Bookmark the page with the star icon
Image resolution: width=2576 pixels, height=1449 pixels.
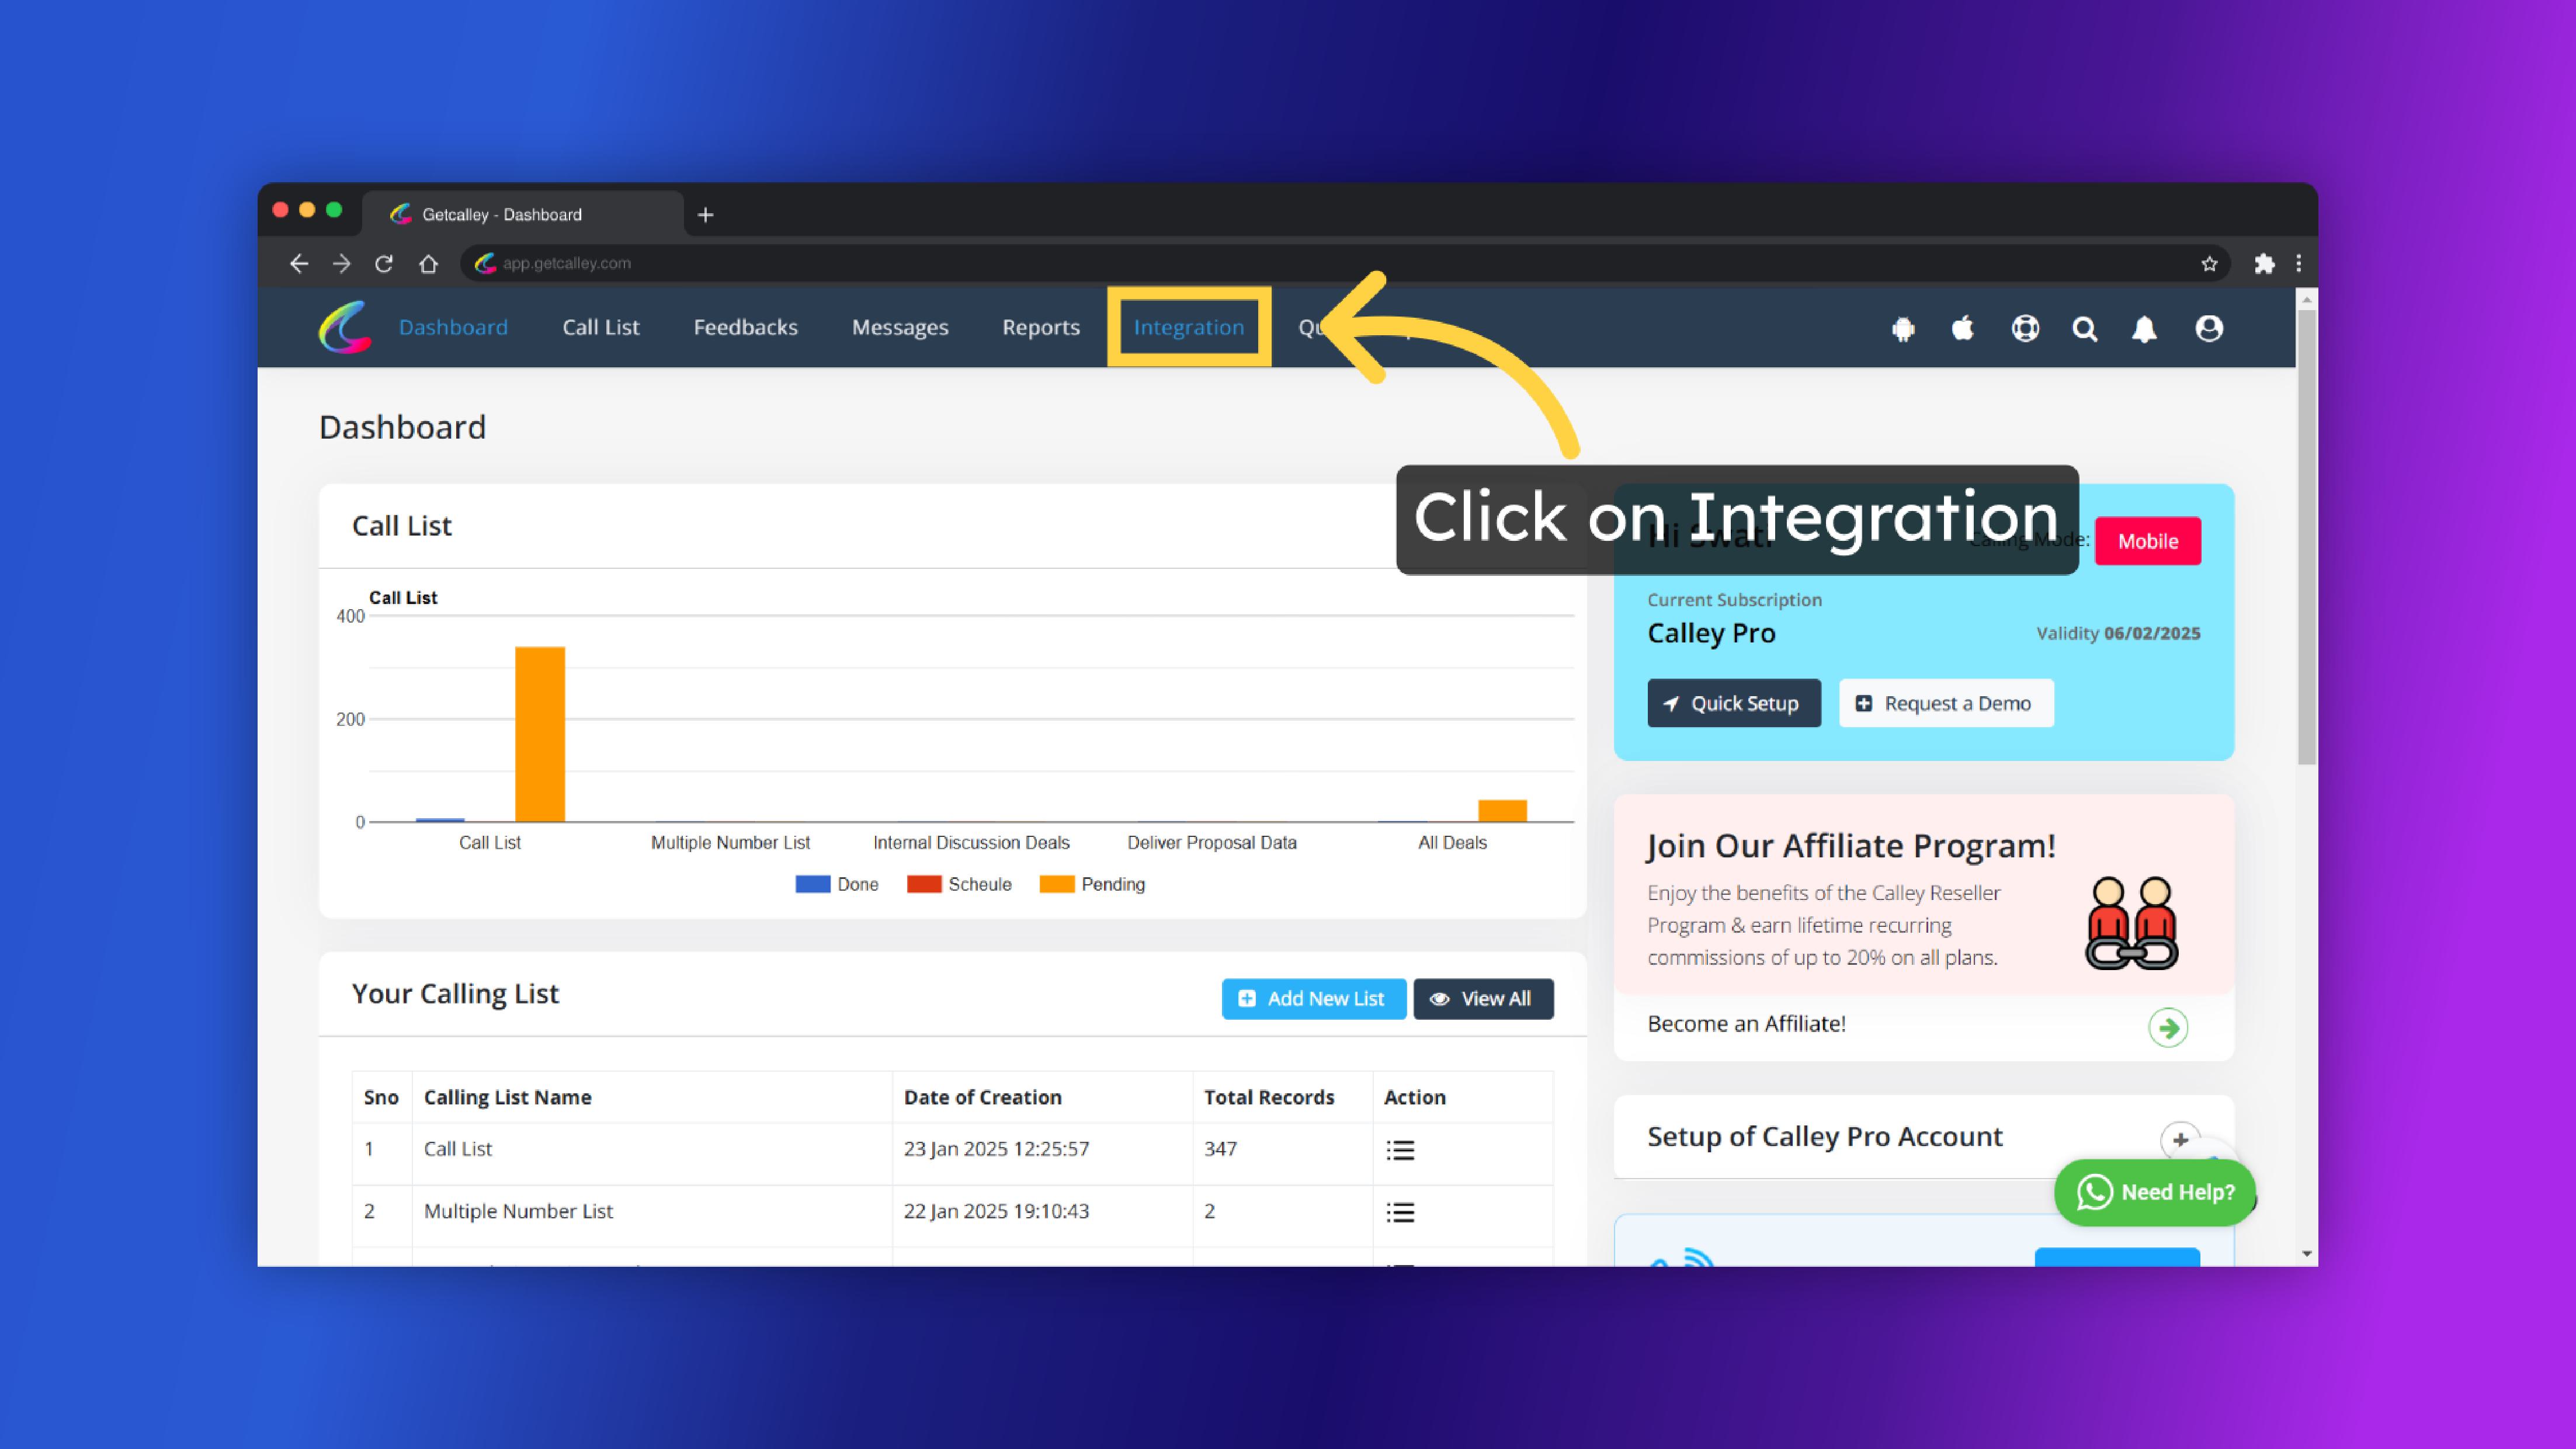click(2209, 263)
